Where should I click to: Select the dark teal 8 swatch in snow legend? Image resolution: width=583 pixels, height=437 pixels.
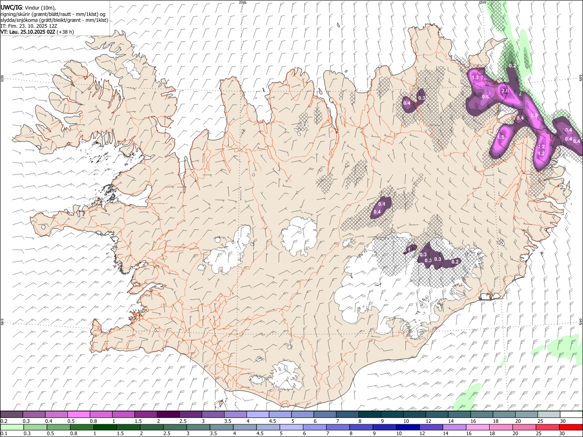point(369,414)
